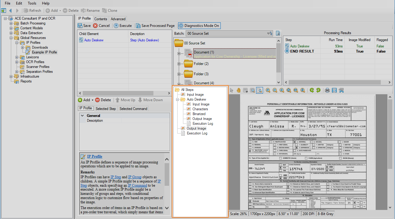Viewport: 395px width, 219px height.
Task: Open image viewer settings tools icon
Action: tap(341, 90)
